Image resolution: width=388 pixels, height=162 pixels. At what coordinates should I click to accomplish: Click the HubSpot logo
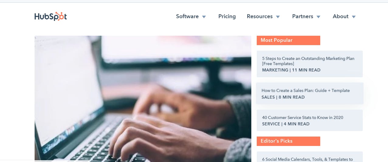pyautogui.click(x=51, y=16)
